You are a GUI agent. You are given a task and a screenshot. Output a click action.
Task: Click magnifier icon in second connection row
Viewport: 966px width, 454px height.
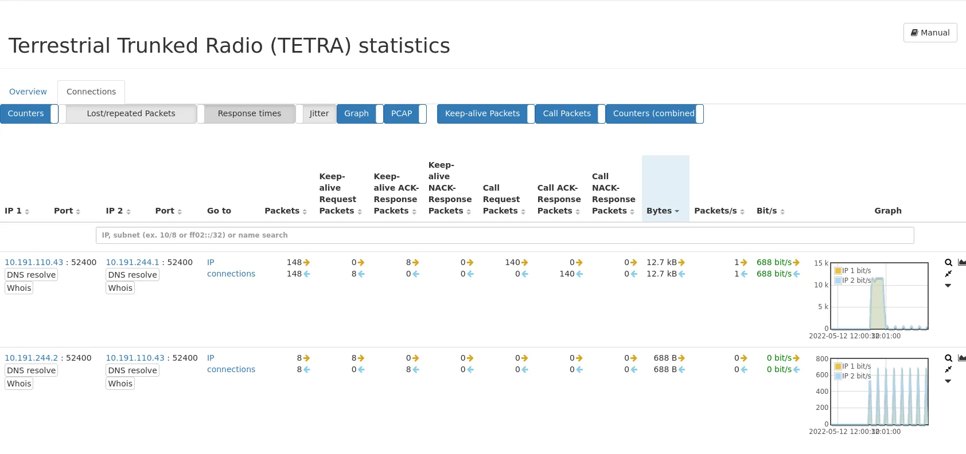pyautogui.click(x=948, y=358)
